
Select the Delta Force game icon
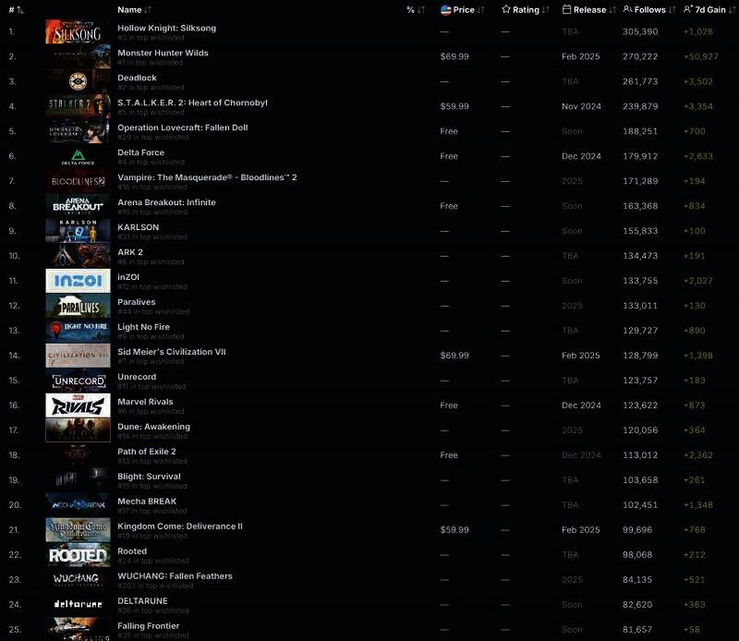tap(78, 156)
